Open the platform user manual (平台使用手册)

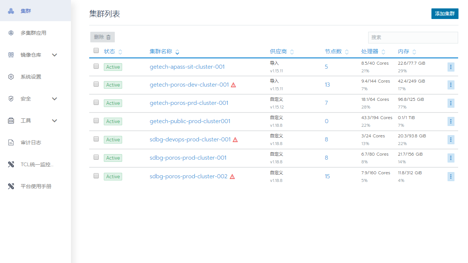coord(36,186)
